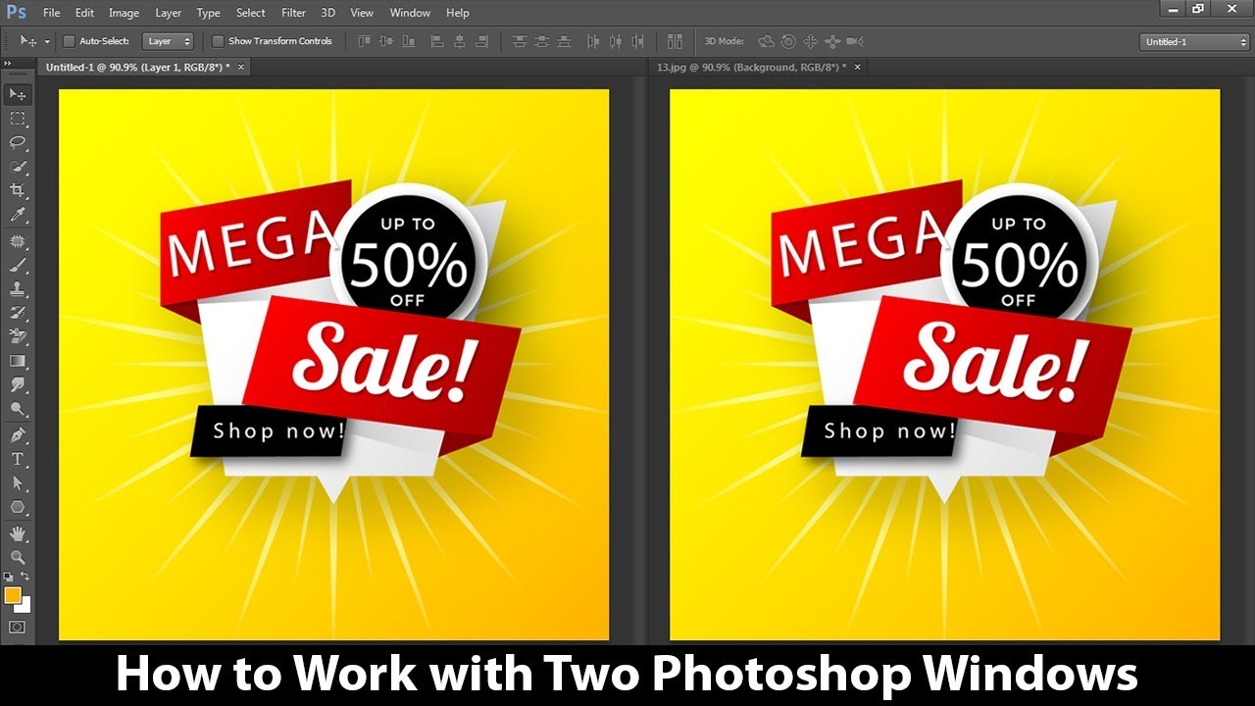Screen dimensions: 1255x706
Task: Select the Dodge tool
Action: 18,409
